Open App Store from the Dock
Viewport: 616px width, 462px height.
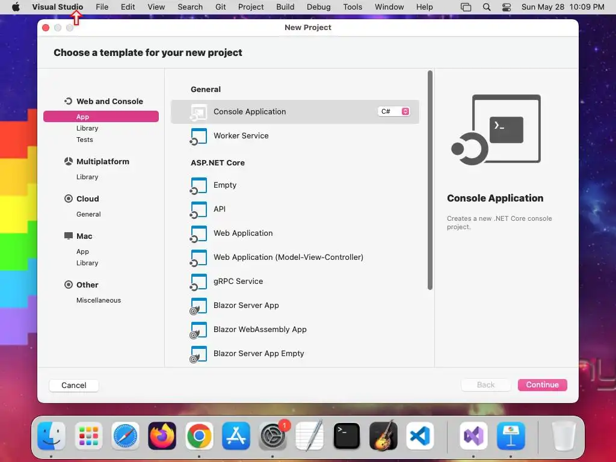pyautogui.click(x=236, y=436)
